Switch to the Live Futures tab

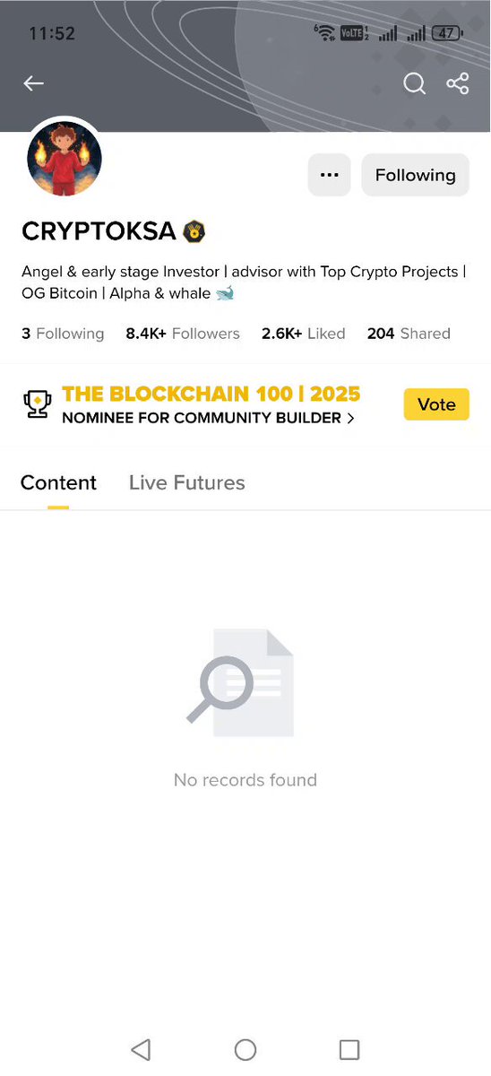187,482
